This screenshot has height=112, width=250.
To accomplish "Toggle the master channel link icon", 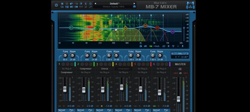I will click(180, 69).
